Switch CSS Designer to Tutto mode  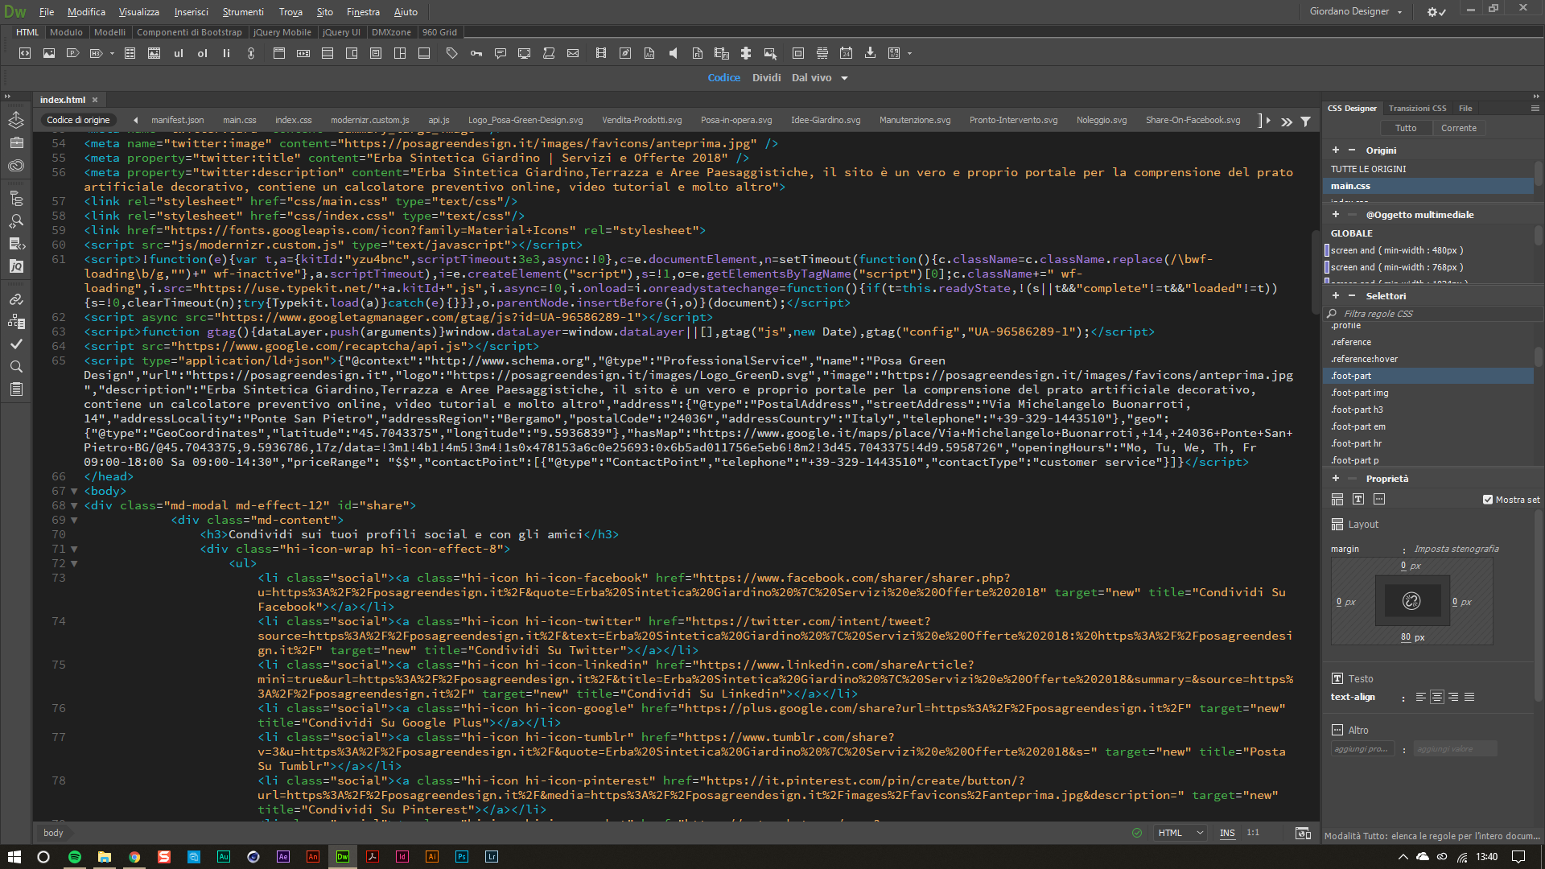click(1406, 128)
